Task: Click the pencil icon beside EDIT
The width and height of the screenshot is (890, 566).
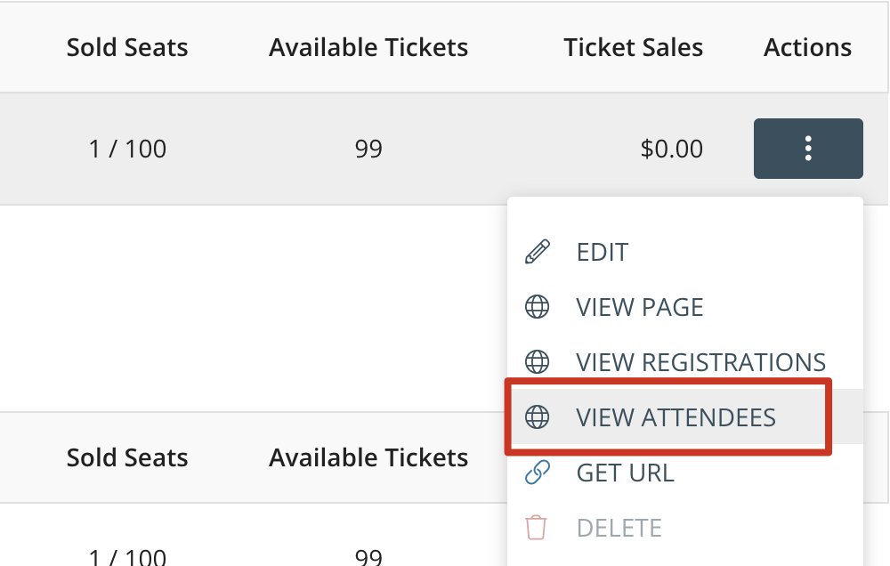Action: [x=537, y=252]
